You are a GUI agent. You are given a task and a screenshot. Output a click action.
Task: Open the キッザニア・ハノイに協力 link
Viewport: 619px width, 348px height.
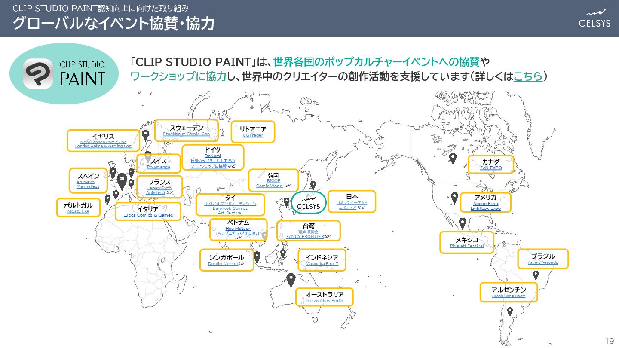pos(238,233)
